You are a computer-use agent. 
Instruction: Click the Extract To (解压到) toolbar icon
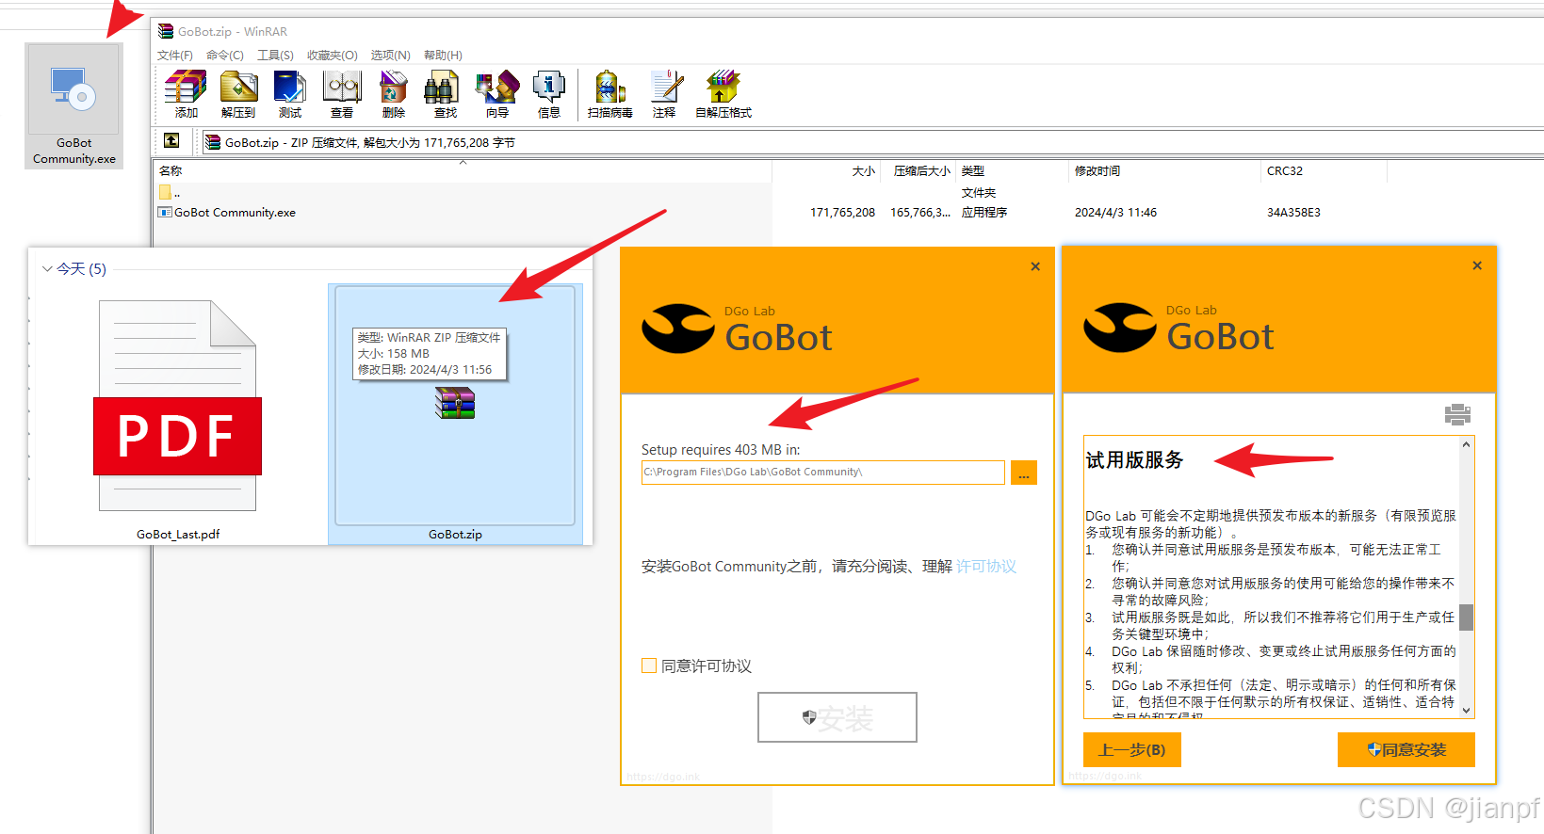point(238,94)
